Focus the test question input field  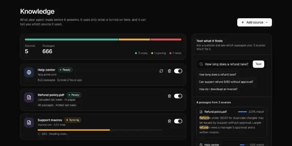tap(227, 64)
